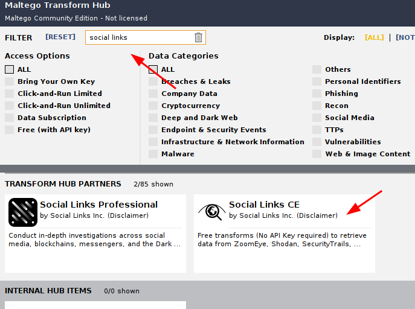This screenshot has width=415, height=309.
Task: Select the Breaches & Leaks category
Action: 153,81
